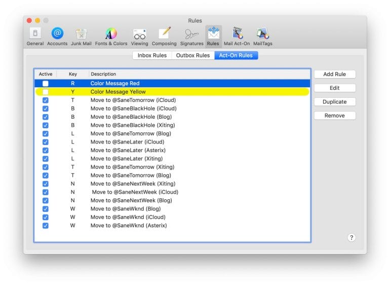Open the MailTags preferences pane
Image resolution: width=390 pixels, height=285 pixels.
[x=262, y=37]
